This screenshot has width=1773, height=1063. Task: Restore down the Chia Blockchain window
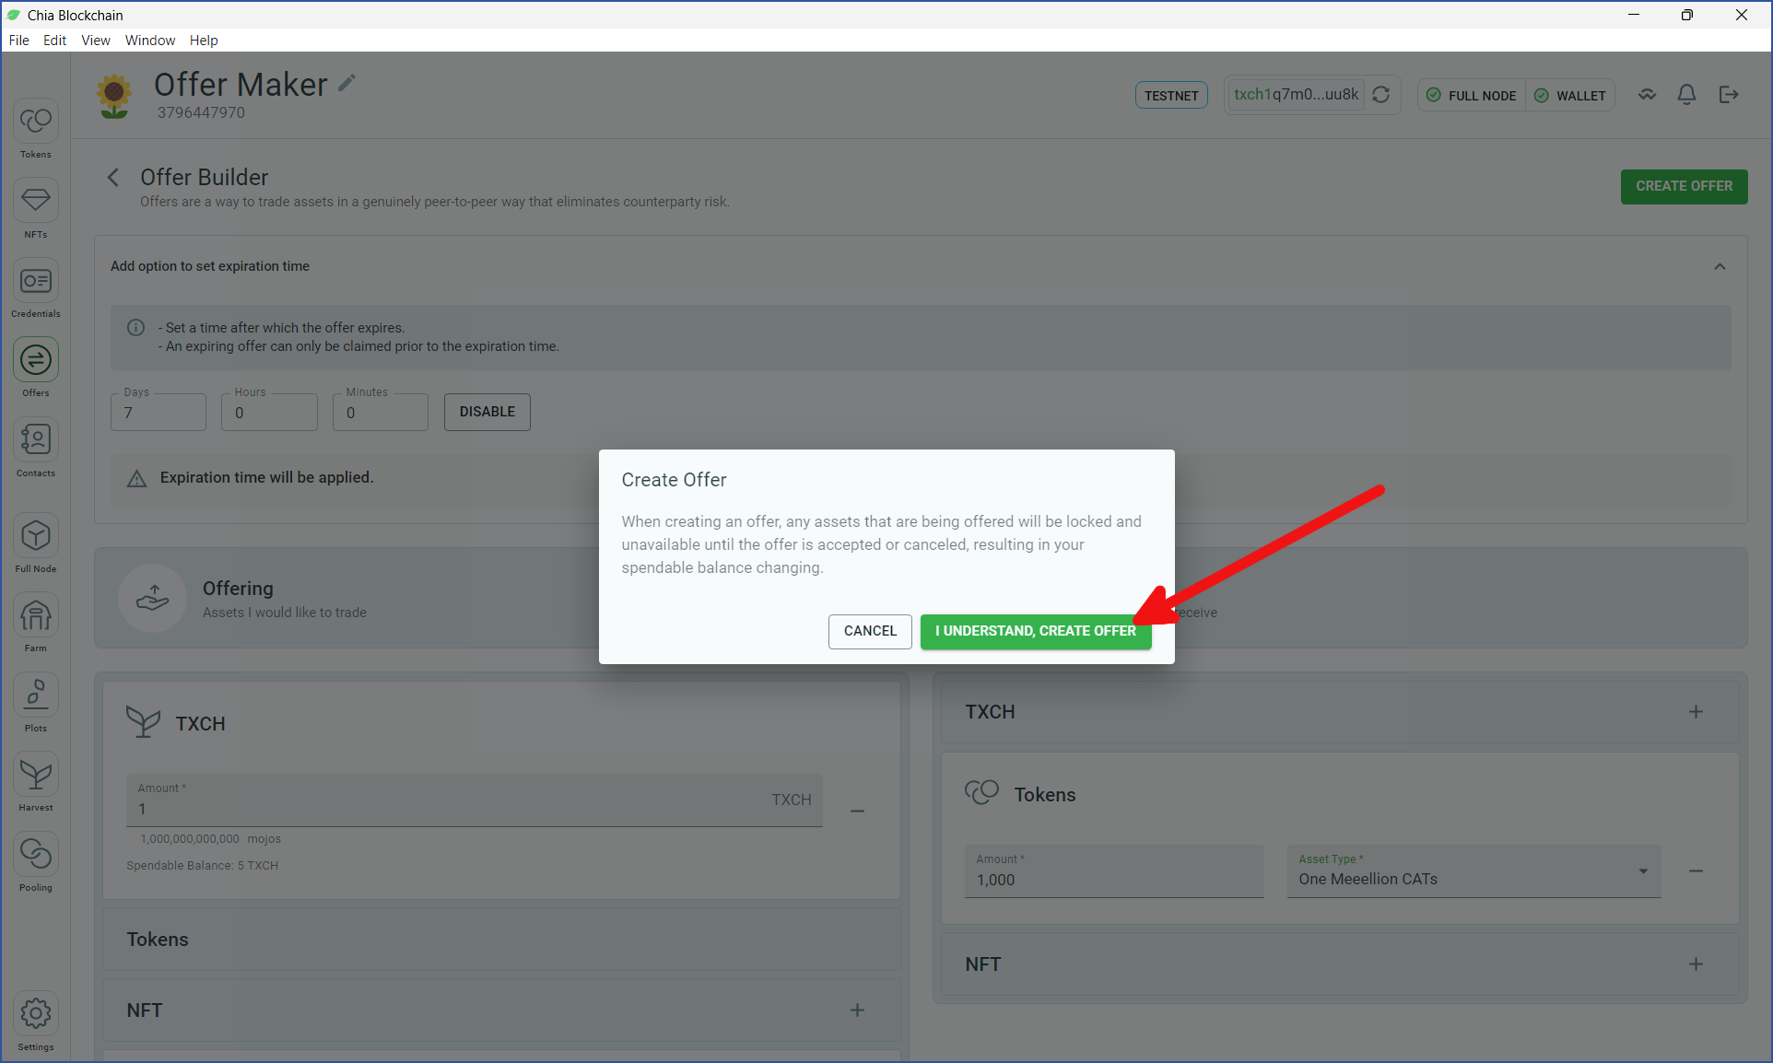[x=1687, y=15]
